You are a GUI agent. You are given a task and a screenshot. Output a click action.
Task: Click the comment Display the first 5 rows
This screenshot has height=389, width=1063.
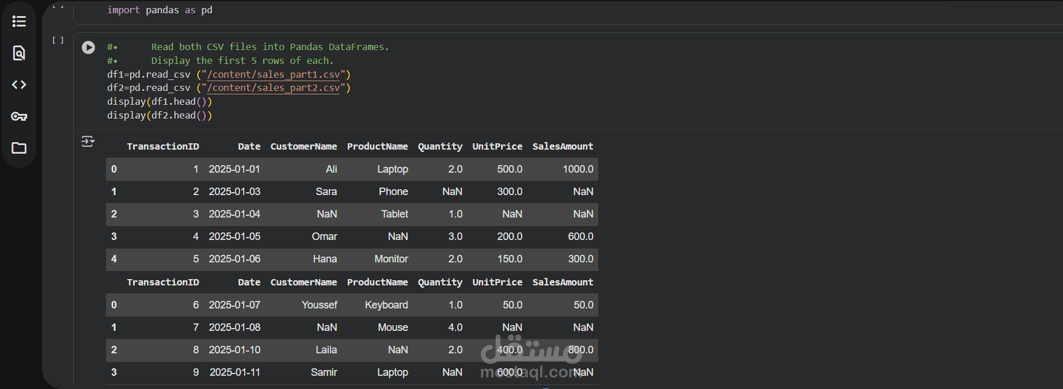[242, 60]
